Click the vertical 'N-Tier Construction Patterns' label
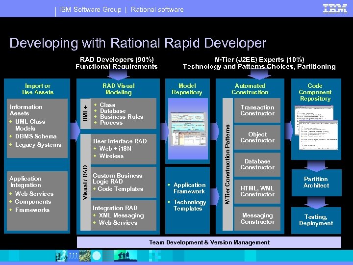The height and width of the screenshot is (265, 353). click(x=227, y=164)
